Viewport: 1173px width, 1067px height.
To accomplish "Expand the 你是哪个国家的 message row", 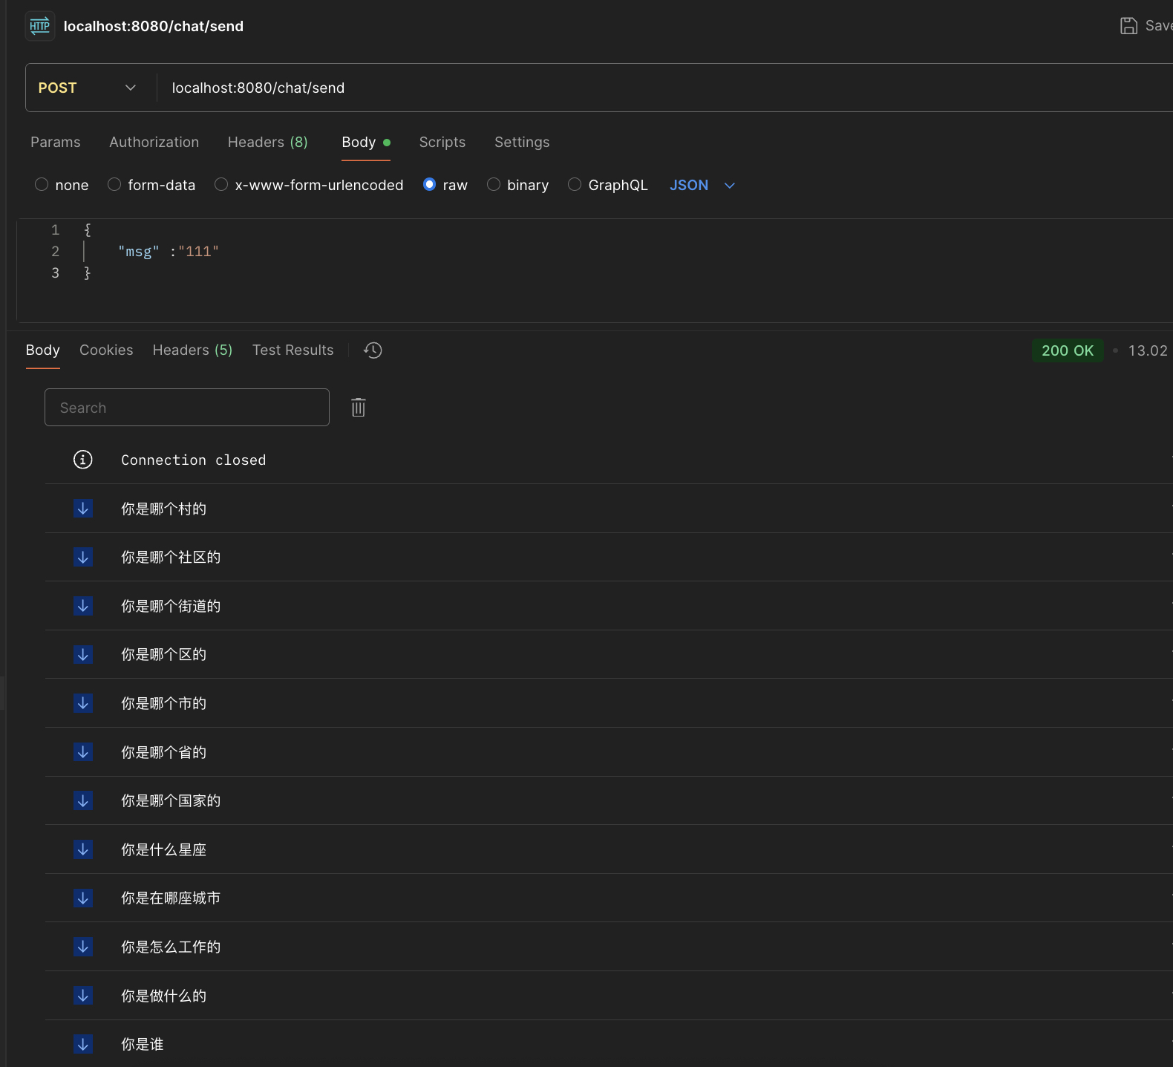I will (x=171, y=800).
